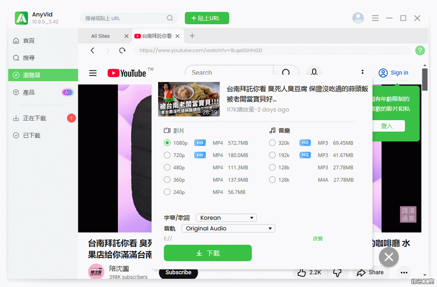Click 改變 to change the save path
This screenshot has height=287, width=437.
click(x=318, y=239)
